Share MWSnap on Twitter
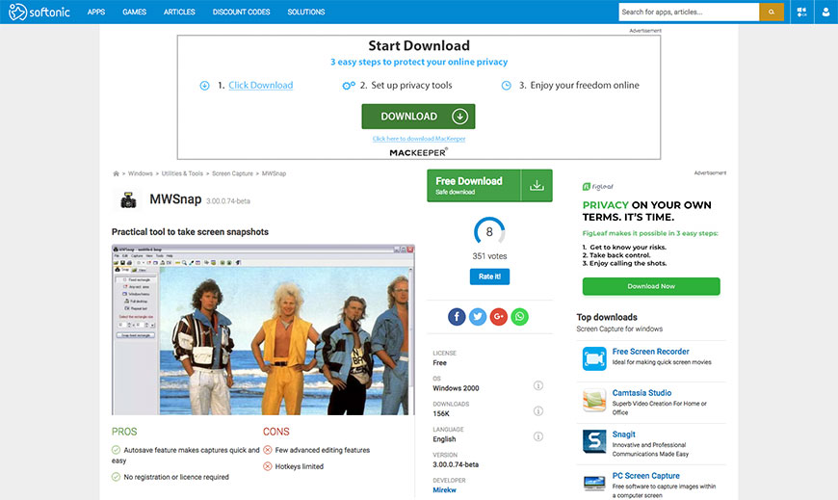Image resolution: width=838 pixels, height=500 pixels. point(478,317)
